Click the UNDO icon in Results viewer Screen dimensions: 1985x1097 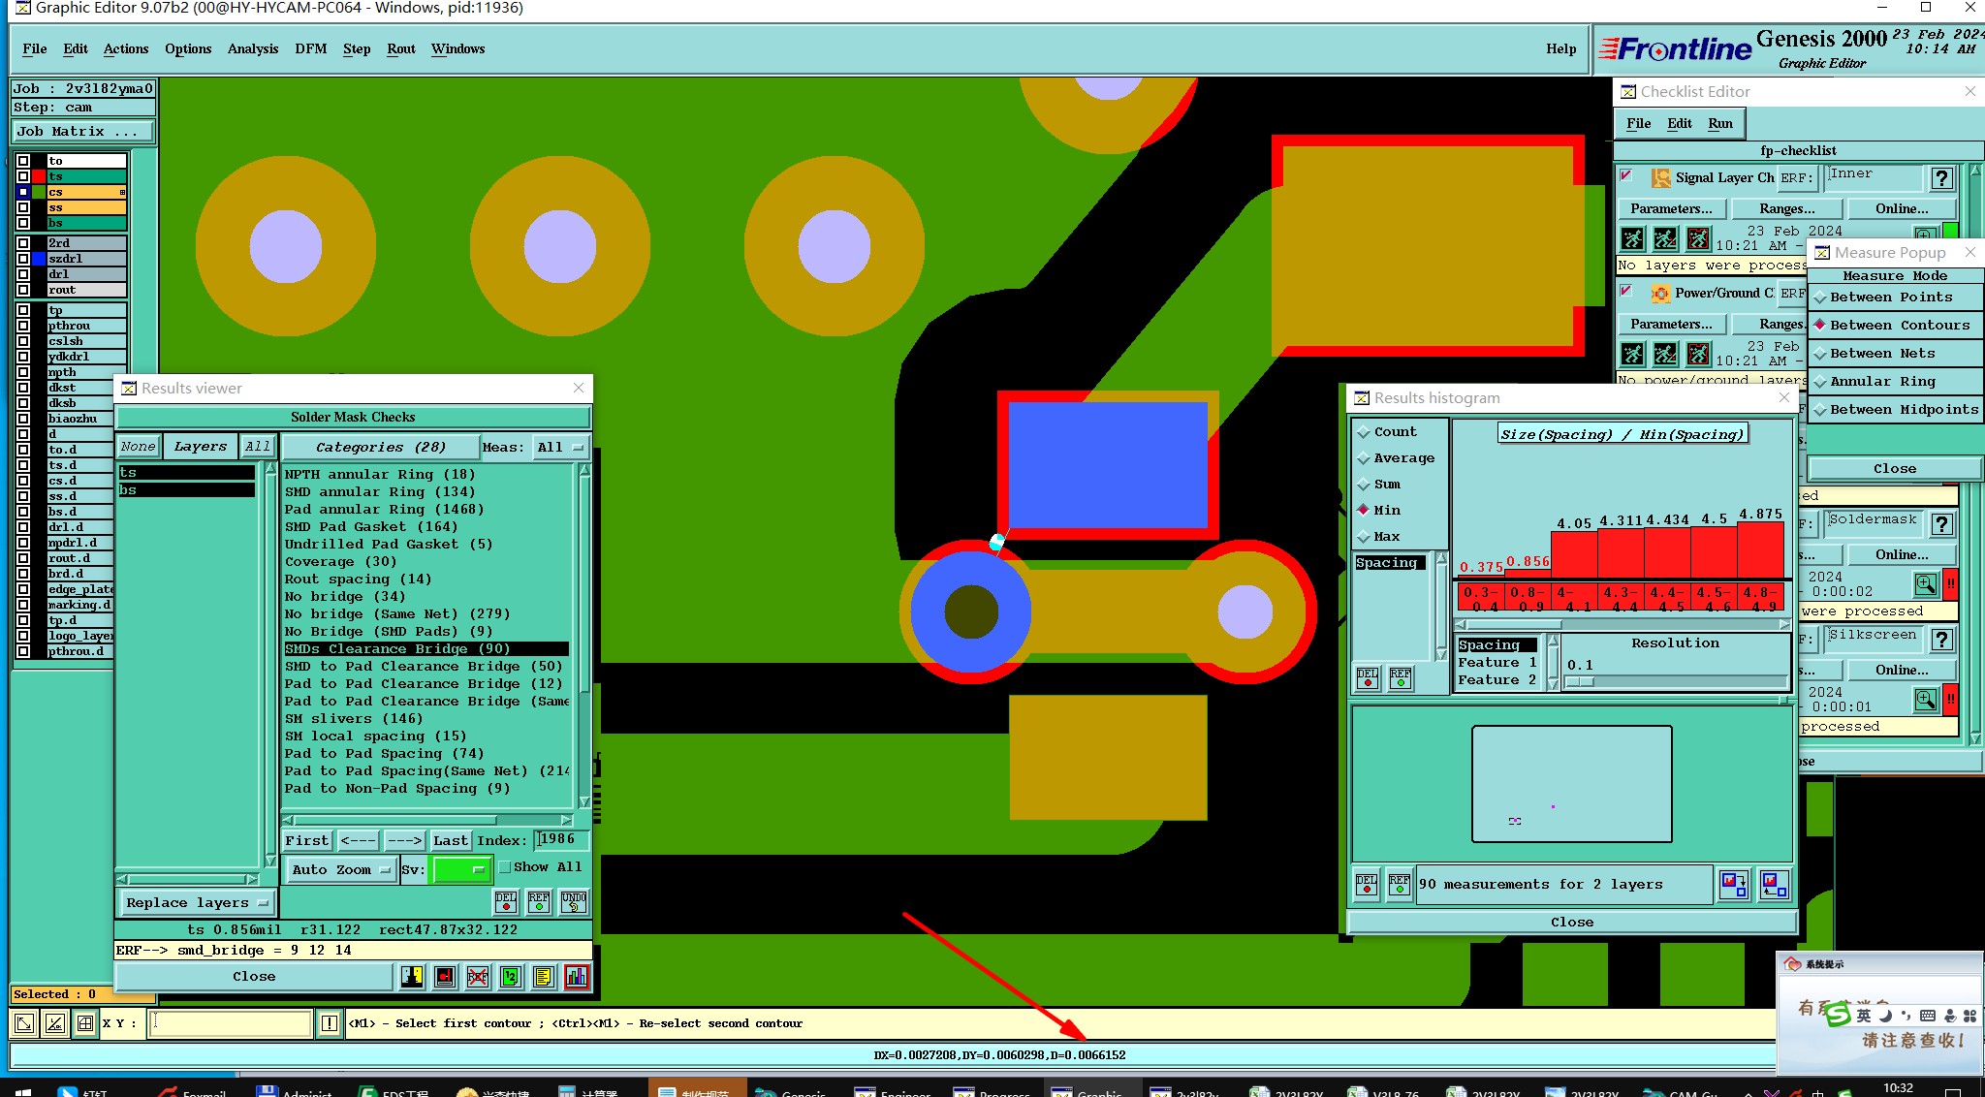pos(574,902)
